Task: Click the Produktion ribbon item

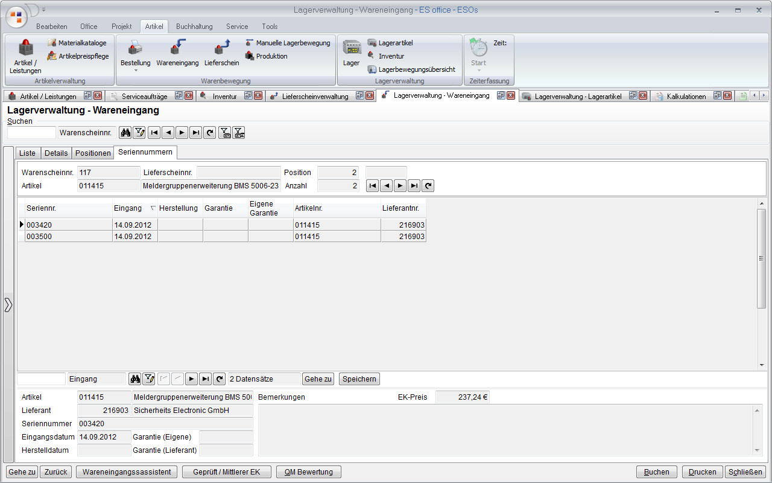Action: click(x=271, y=56)
